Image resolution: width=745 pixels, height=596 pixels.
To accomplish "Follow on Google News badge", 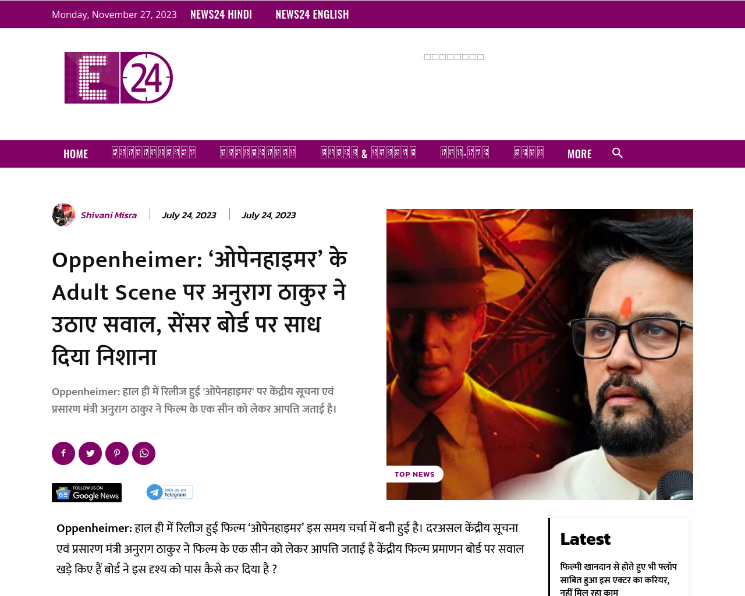I will 87,492.
